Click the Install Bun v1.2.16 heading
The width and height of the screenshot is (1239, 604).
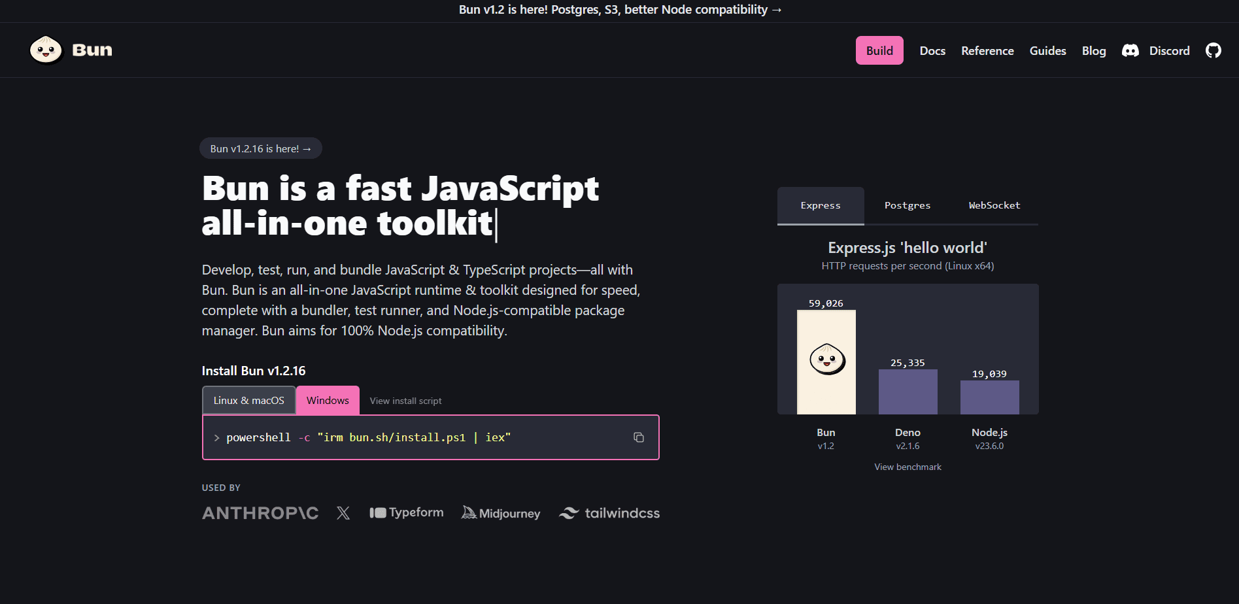[254, 371]
